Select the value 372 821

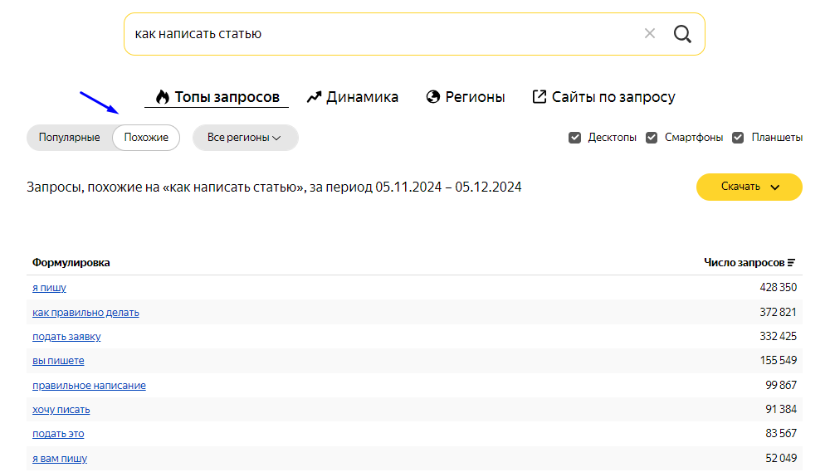pyautogui.click(x=779, y=312)
